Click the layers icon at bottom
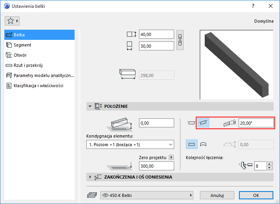Viewport: 280px width, 204px height. (x=92, y=195)
